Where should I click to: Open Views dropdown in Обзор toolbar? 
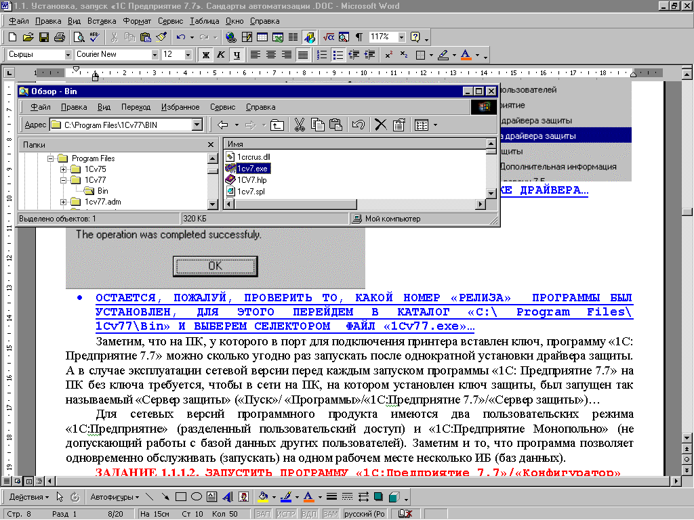click(x=435, y=125)
